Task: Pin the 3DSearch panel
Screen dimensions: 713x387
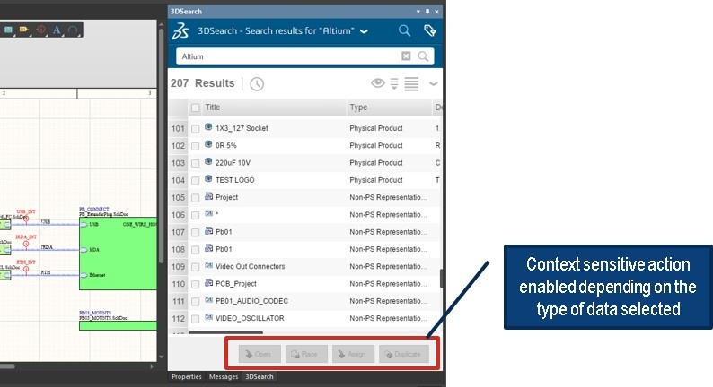Action: 427,12
